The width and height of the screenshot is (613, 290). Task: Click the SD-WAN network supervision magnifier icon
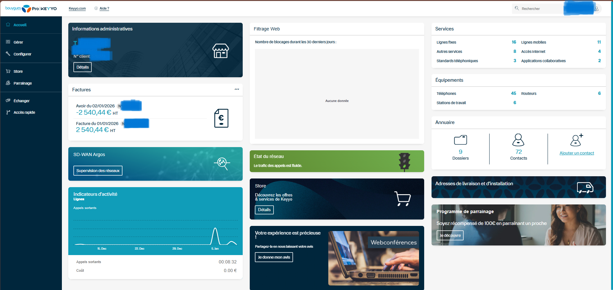pyautogui.click(x=222, y=163)
